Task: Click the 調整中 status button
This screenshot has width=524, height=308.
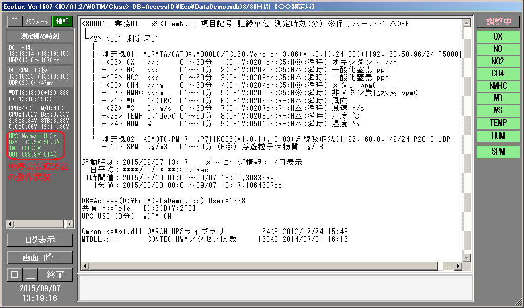Action: click(497, 22)
